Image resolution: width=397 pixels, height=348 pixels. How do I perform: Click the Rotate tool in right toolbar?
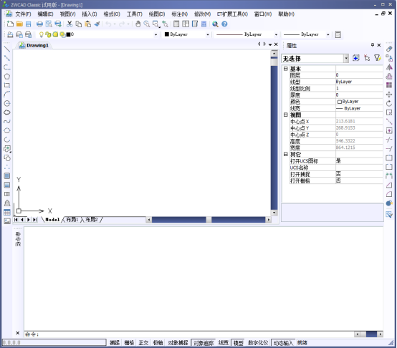389,103
